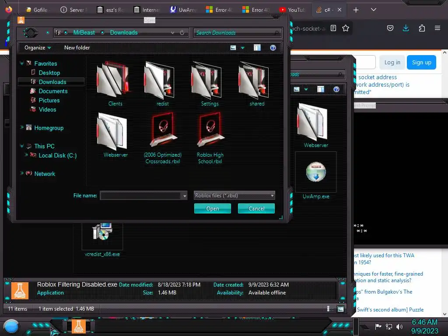The width and height of the screenshot is (448, 336).
Task: Save page to Pocket icon
Action: [390, 28]
